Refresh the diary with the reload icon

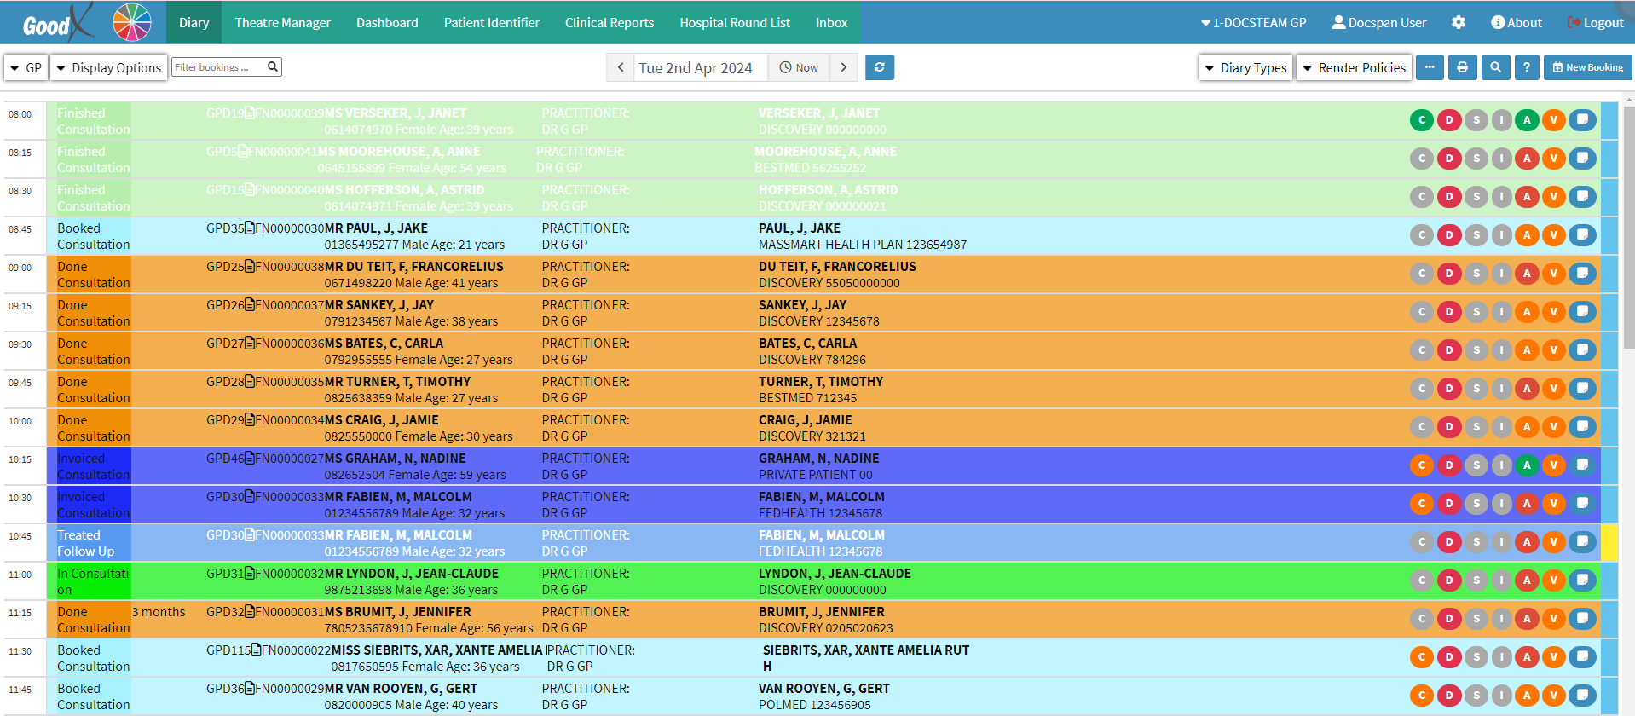tap(879, 67)
